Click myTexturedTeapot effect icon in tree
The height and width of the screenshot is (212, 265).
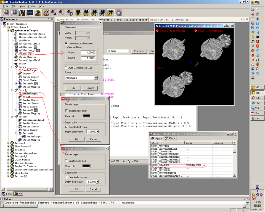pyautogui.click(x=12, y=30)
